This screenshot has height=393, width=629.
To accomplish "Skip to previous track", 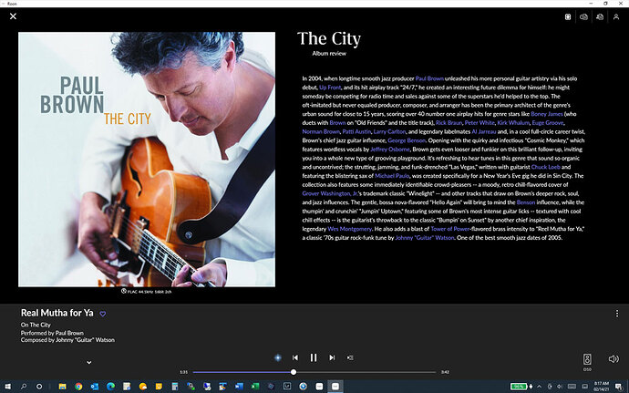I will coord(295,357).
